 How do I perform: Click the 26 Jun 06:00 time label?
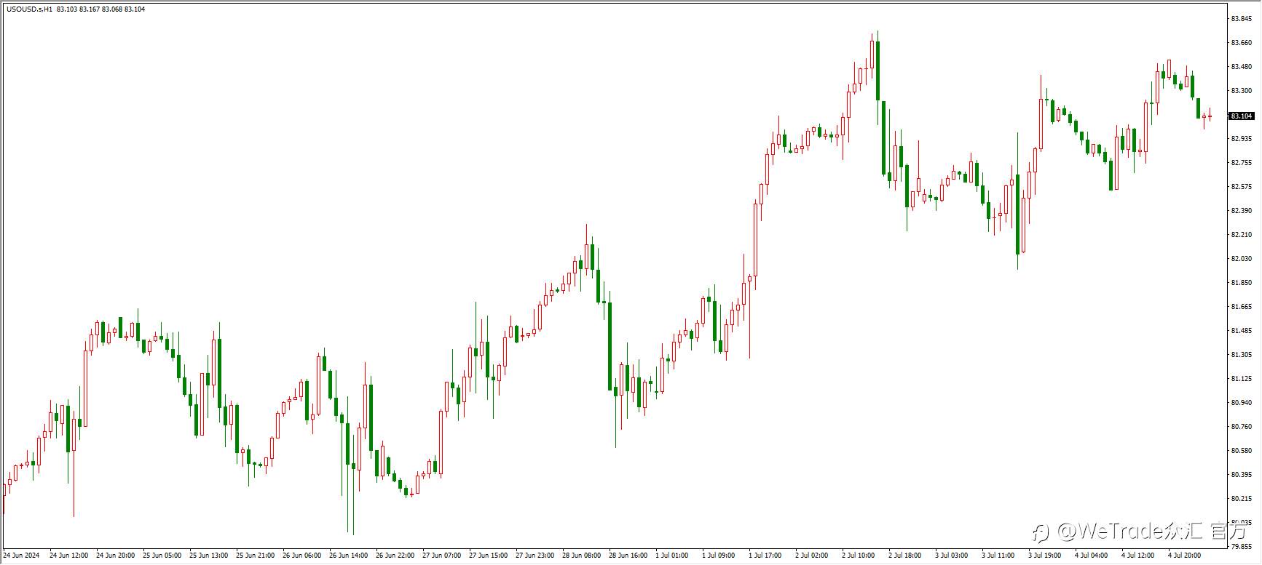tap(301, 556)
